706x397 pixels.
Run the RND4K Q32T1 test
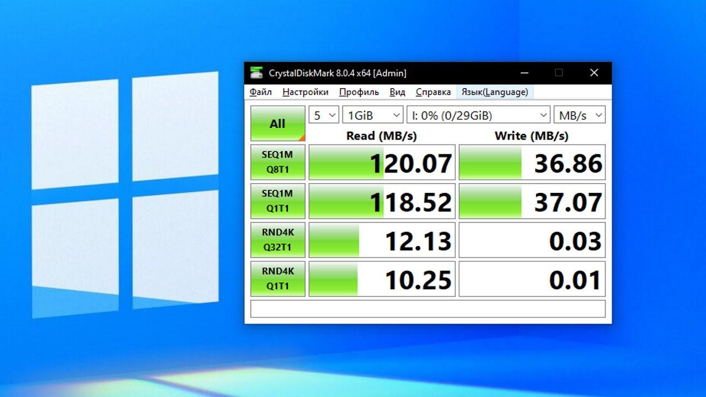pos(277,240)
